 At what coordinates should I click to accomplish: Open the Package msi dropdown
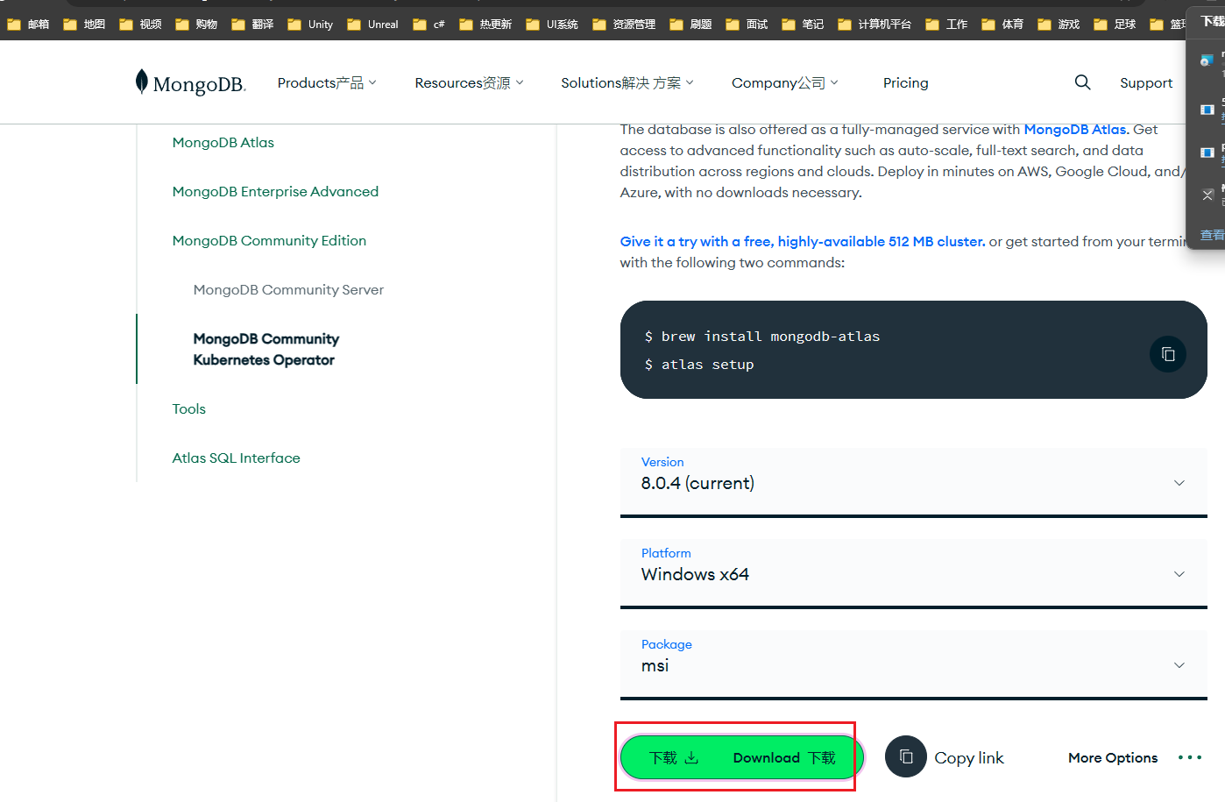tap(913, 664)
